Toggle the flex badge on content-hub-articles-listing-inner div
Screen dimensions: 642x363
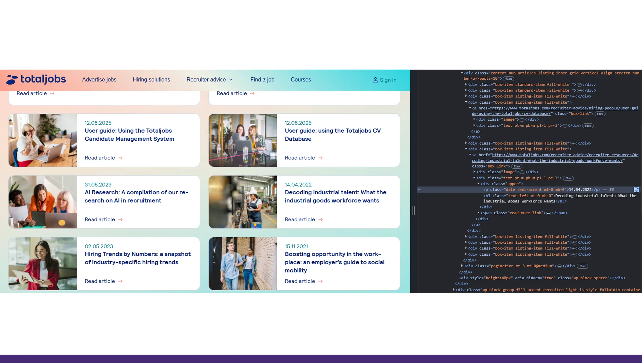(x=509, y=79)
